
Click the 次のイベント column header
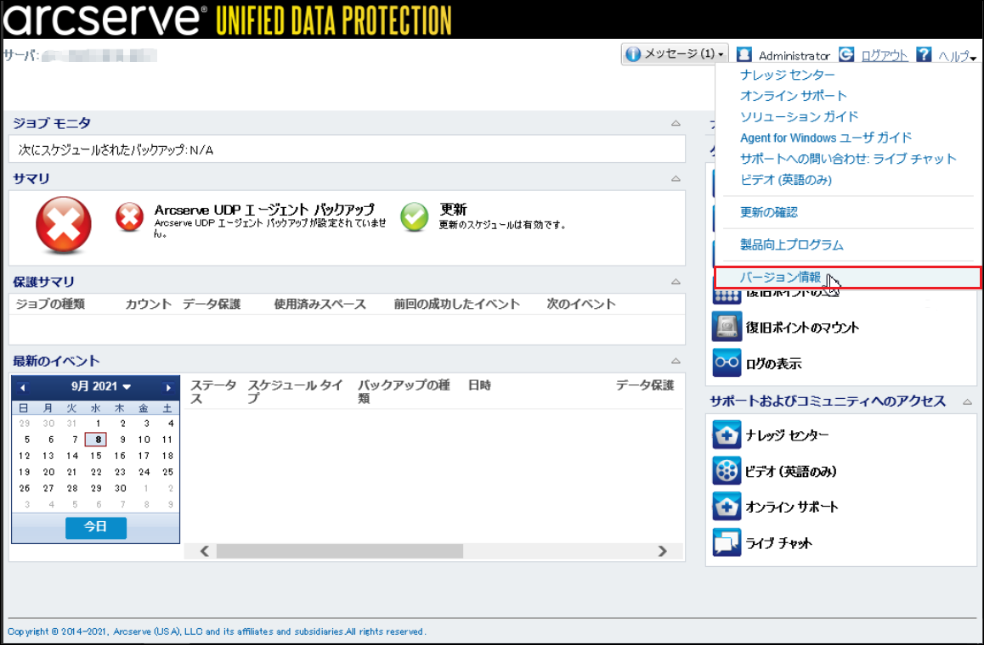(581, 304)
